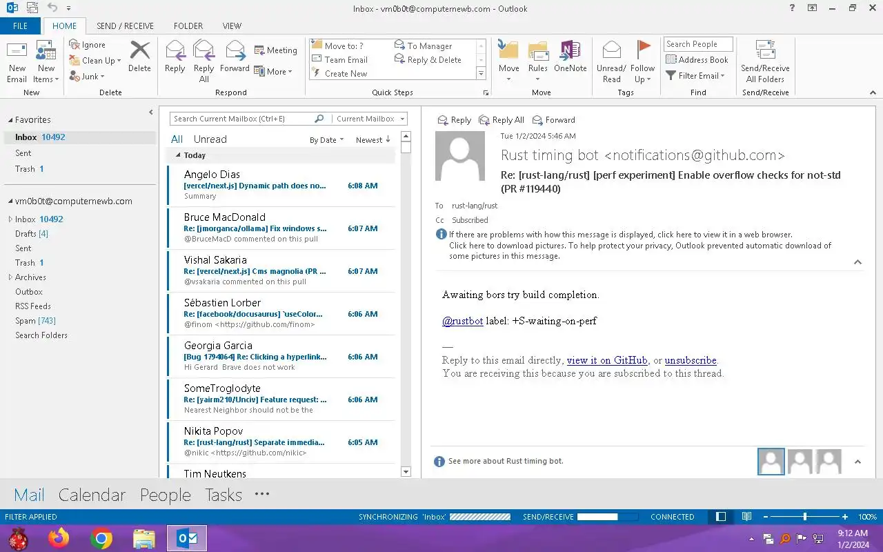Focus the Search People field
883x552 pixels.
[x=698, y=44]
